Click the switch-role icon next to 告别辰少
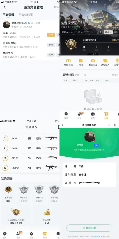Screen dimensions: 119x239 pyautogui.click(x=76, y=23)
